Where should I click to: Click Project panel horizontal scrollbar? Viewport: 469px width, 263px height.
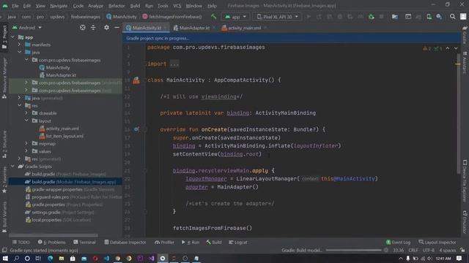pos(53,235)
